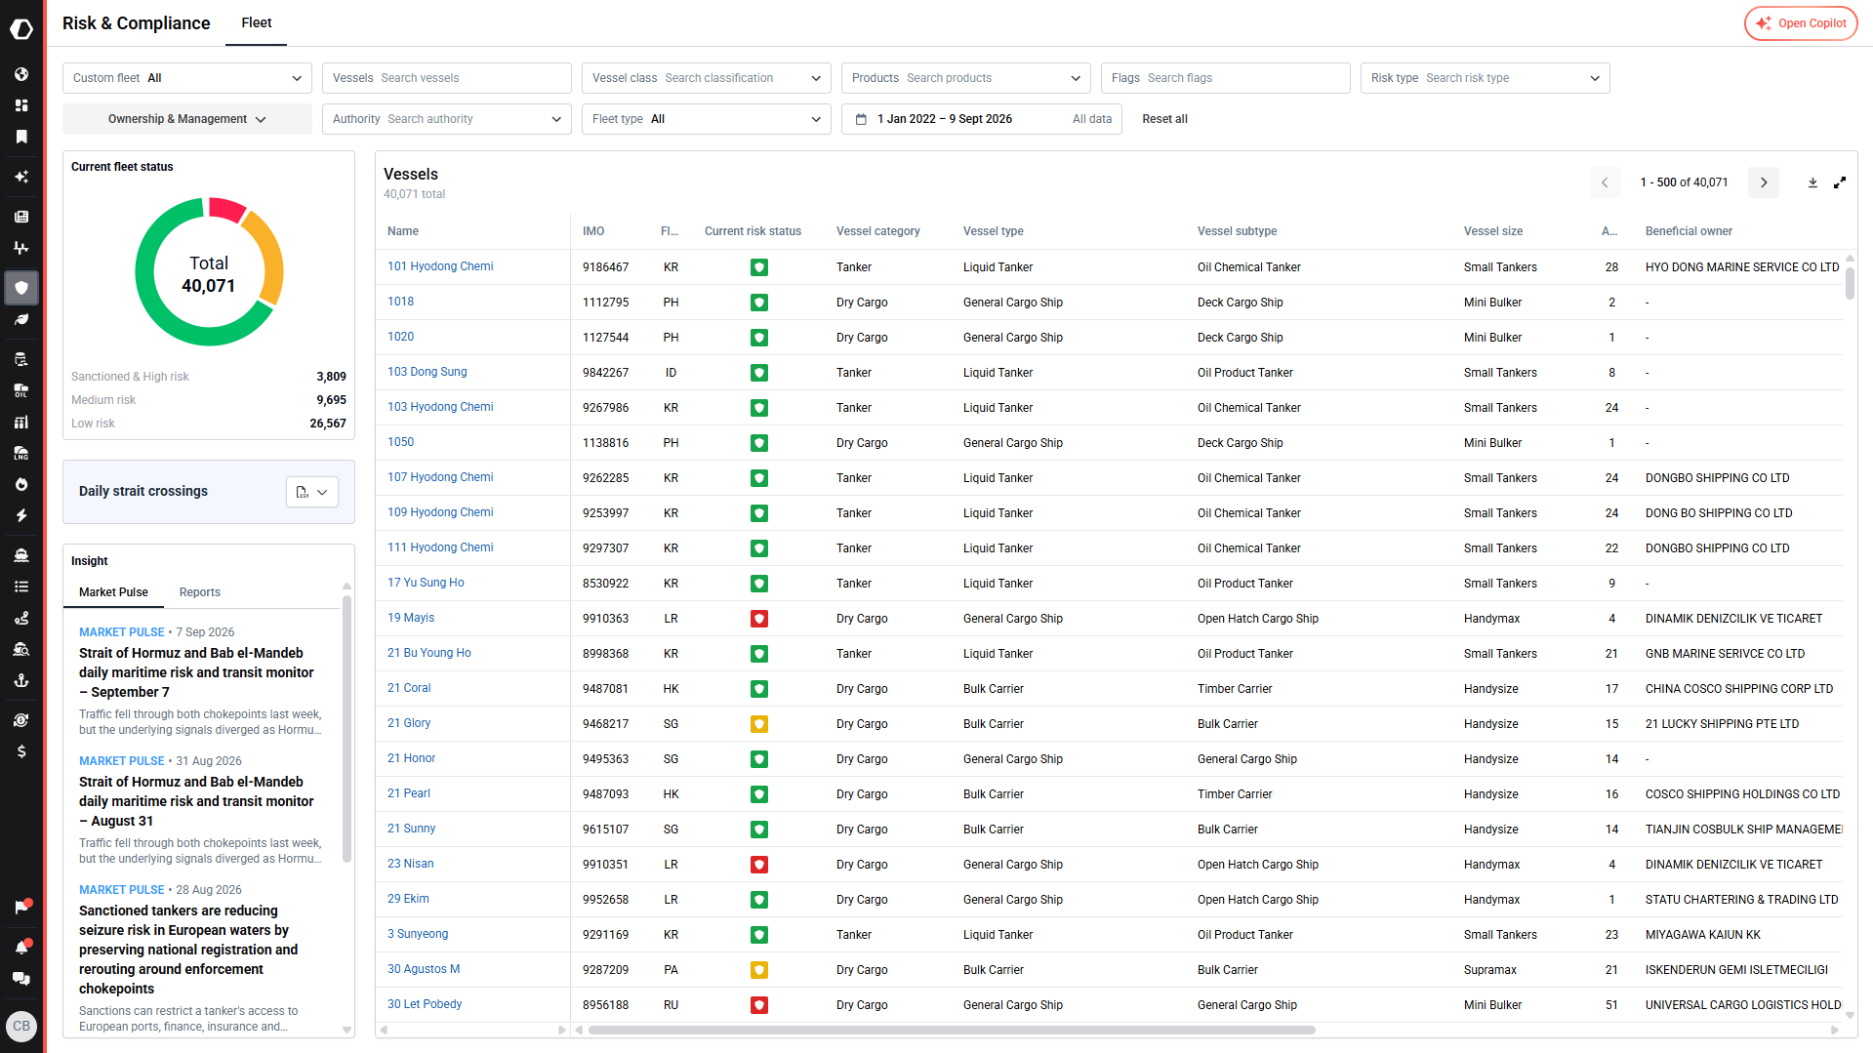Expand the vessels table to fullscreen
The width and height of the screenshot is (1873, 1053).
pos(1840,182)
